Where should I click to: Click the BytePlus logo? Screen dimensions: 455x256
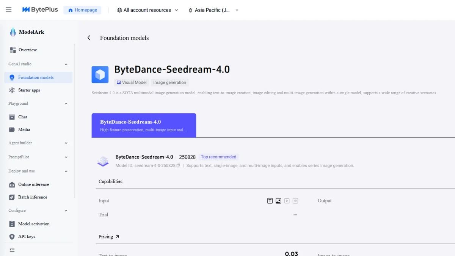40,10
